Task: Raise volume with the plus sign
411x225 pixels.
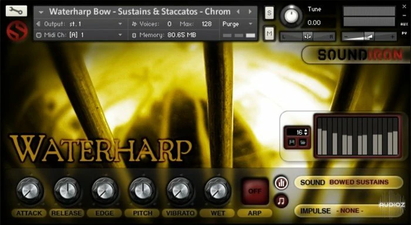Action: point(392,37)
